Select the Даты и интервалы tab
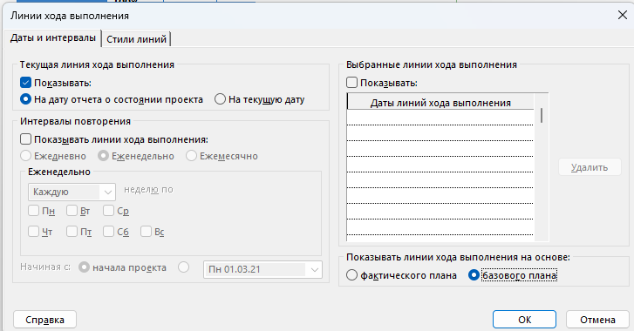 point(52,38)
